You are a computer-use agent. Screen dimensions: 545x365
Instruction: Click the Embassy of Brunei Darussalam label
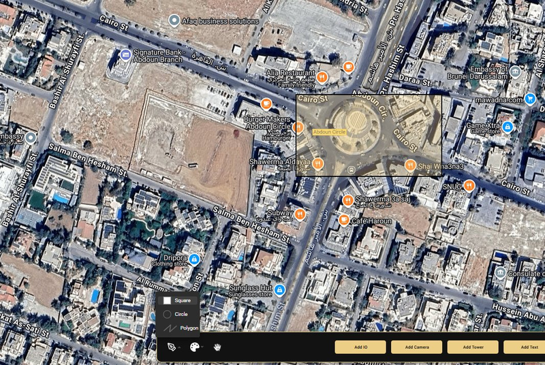[478, 73]
